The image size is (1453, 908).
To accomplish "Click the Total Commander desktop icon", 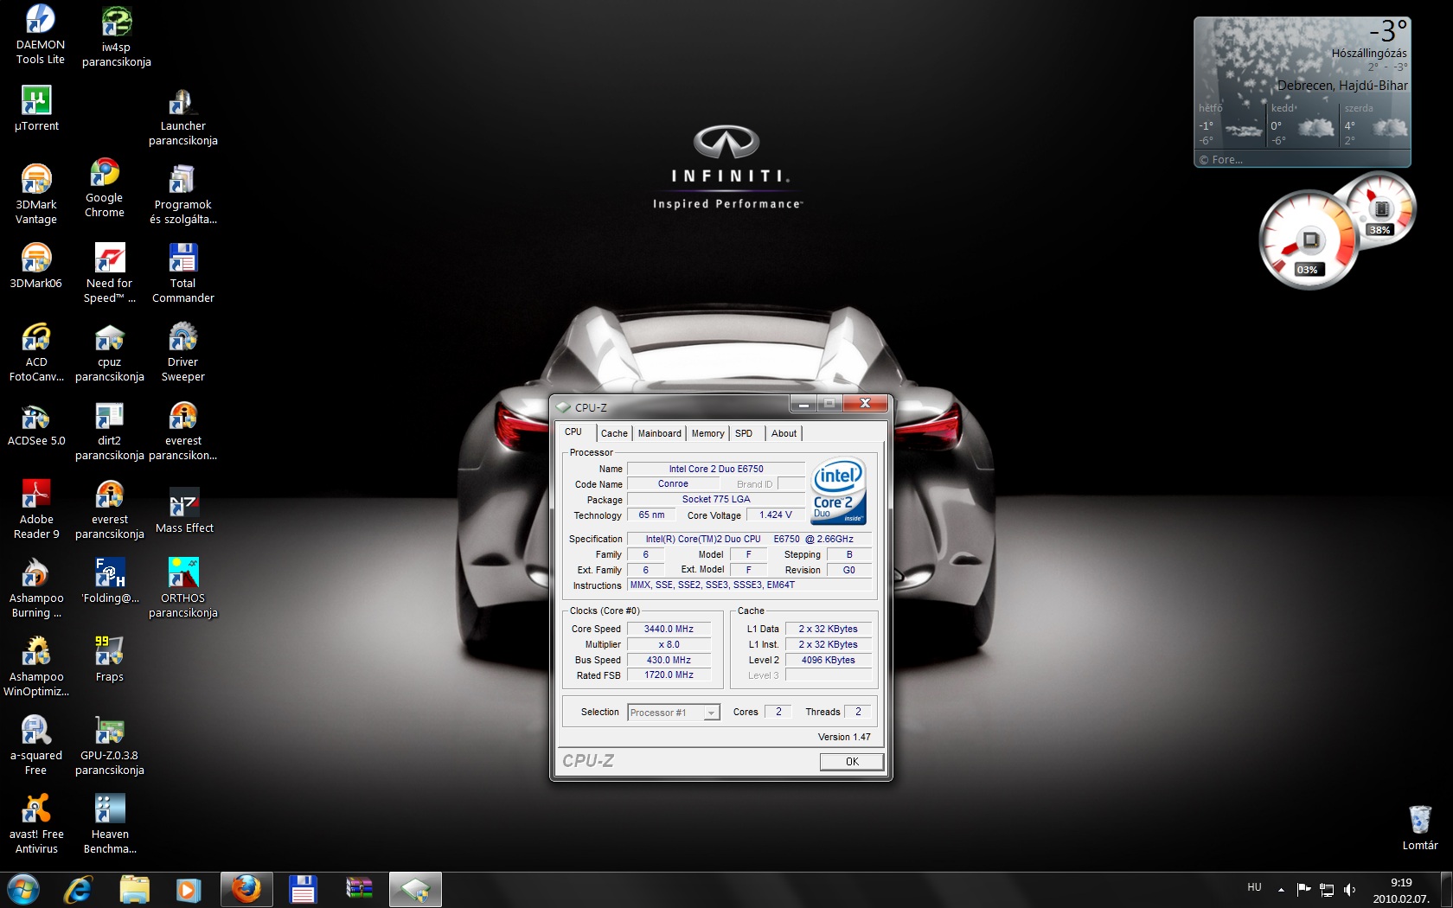I will pyautogui.click(x=182, y=273).
